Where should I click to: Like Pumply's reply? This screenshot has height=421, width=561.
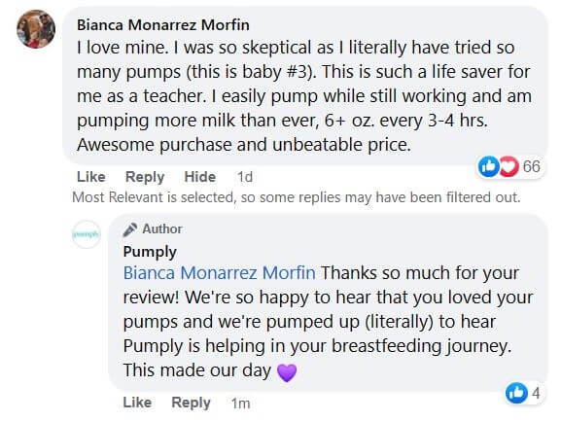click(x=137, y=403)
